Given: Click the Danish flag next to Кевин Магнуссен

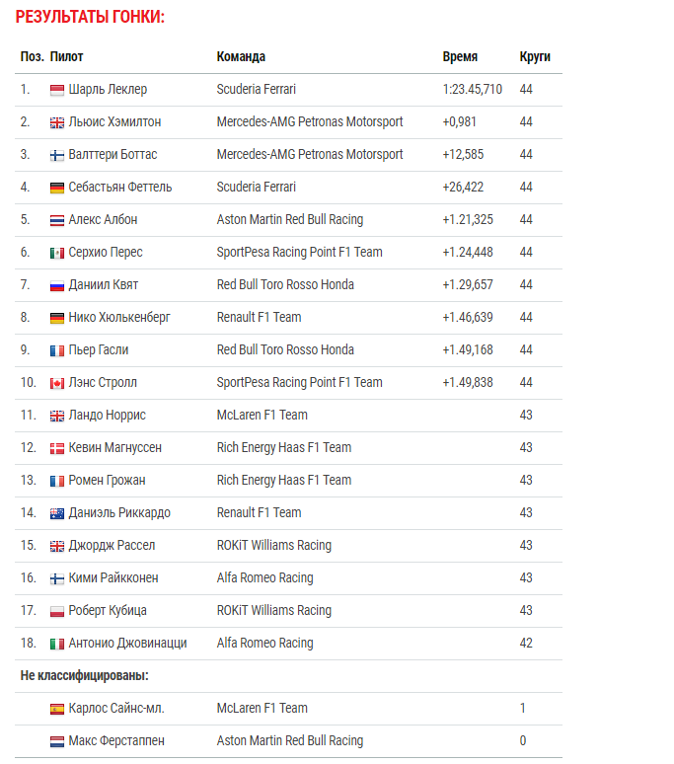Looking at the screenshot, I should tap(57, 449).
